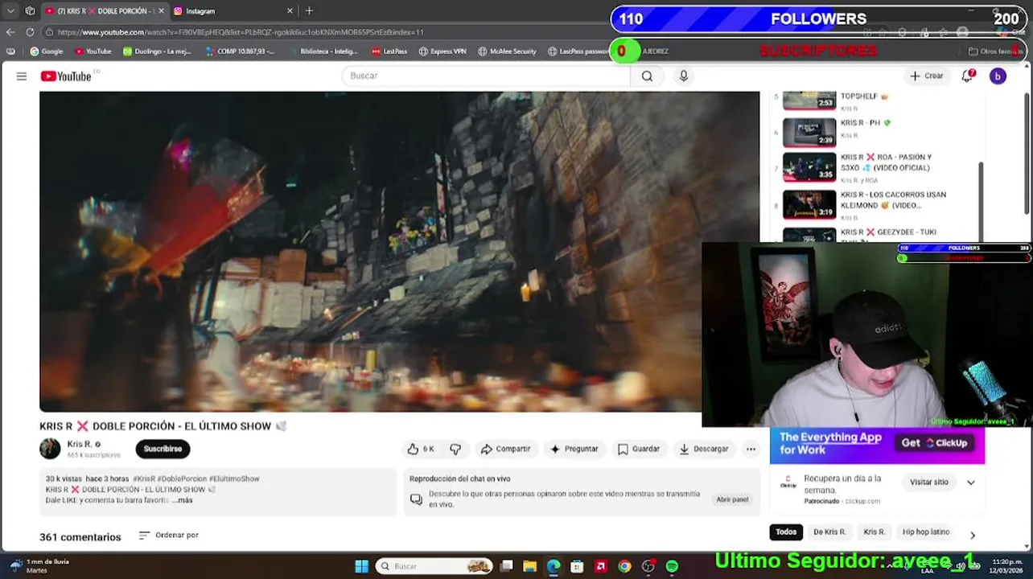The height and width of the screenshot is (579, 1033).
Task: Open a new browser tab
Action: (x=309, y=11)
